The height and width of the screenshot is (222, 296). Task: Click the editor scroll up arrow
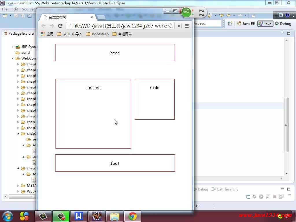pos(286,40)
